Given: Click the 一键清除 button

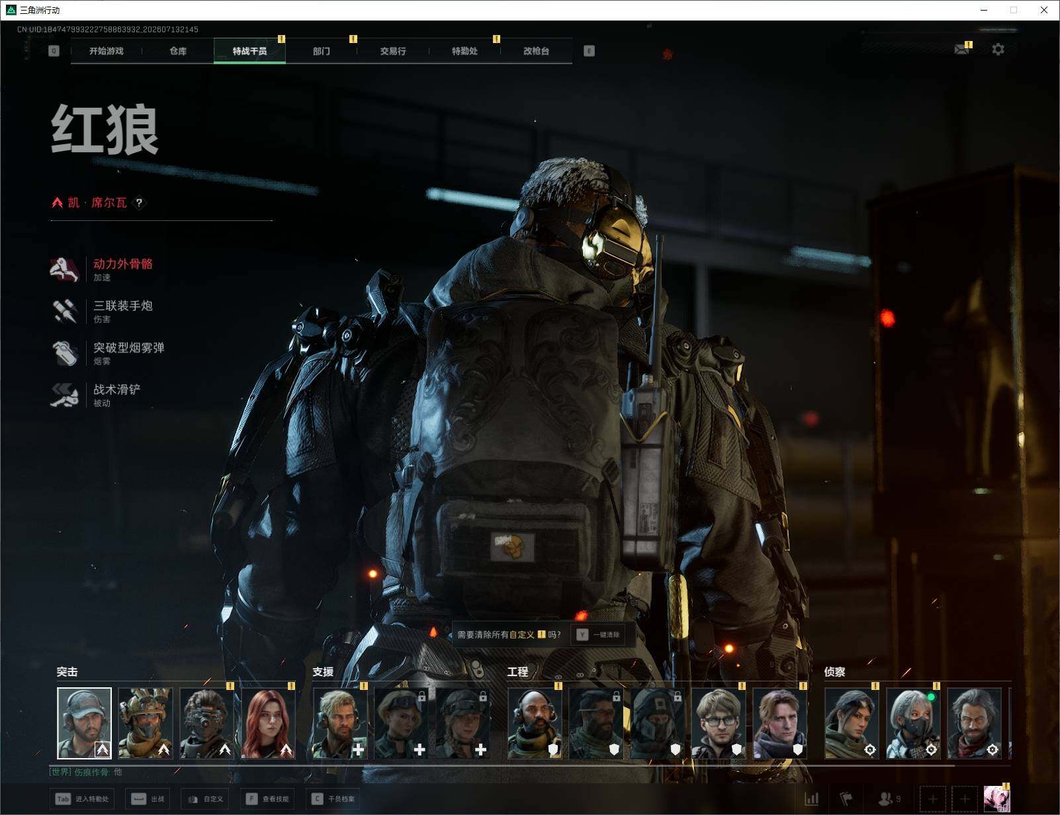Looking at the screenshot, I should [x=598, y=634].
